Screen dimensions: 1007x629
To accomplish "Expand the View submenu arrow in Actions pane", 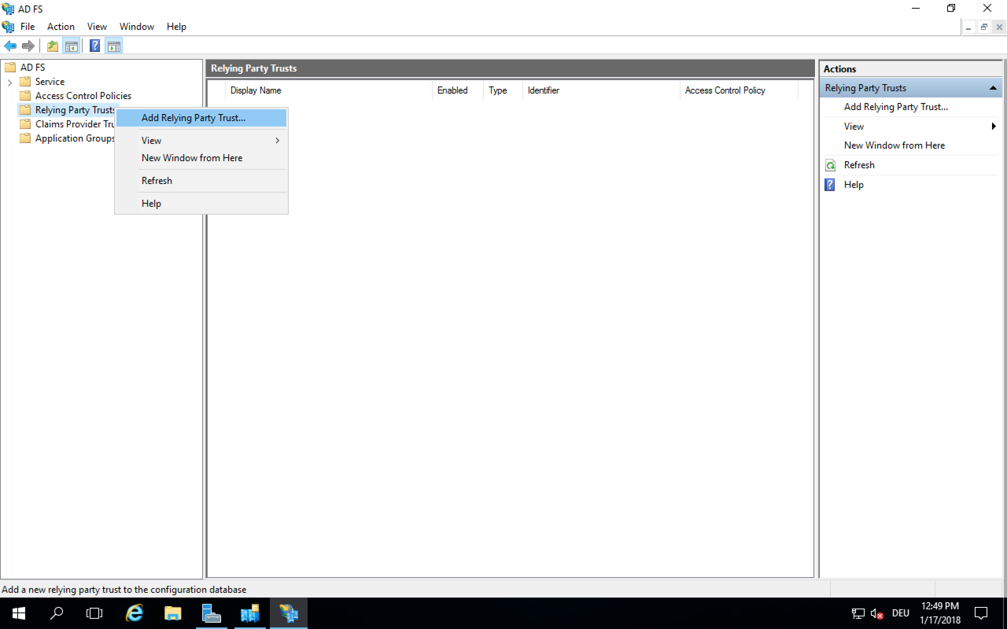I will tap(994, 127).
